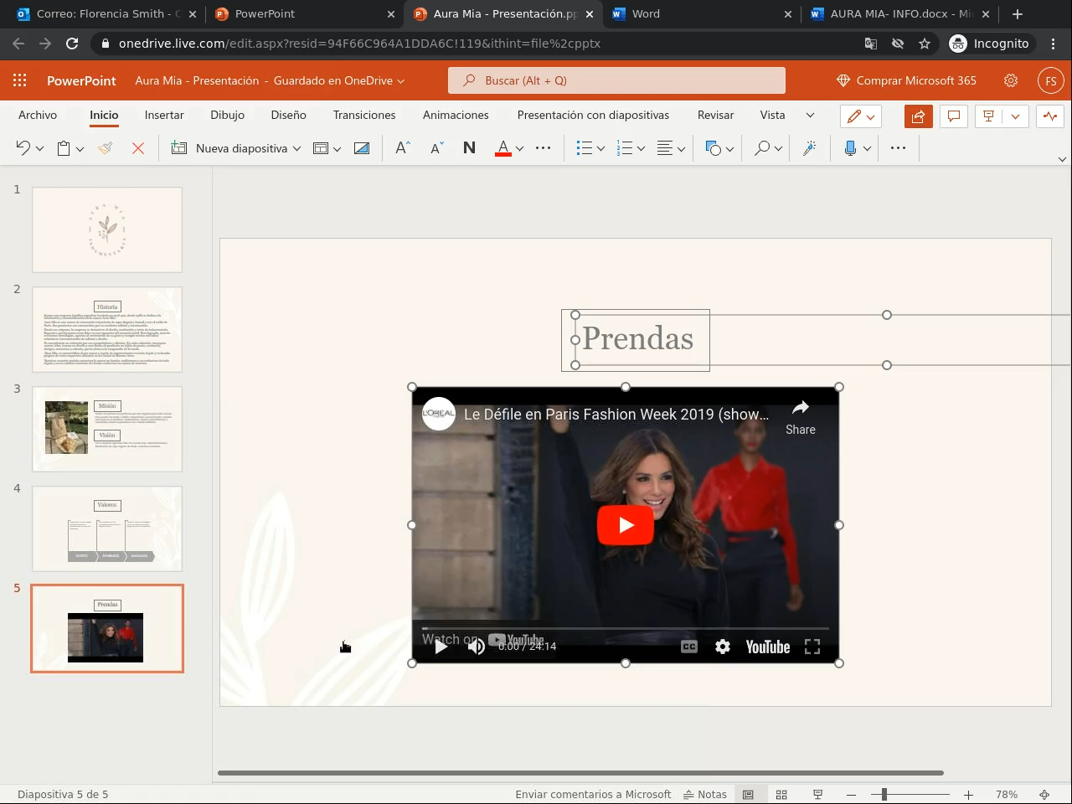This screenshot has width=1072, height=804.
Task: Open the Comments speech bubble icon
Action: (x=953, y=116)
